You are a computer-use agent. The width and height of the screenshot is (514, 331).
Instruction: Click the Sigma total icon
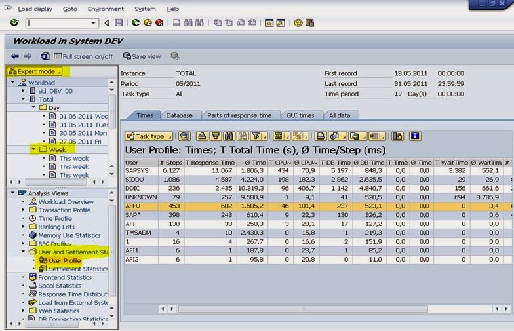click(x=281, y=136)
